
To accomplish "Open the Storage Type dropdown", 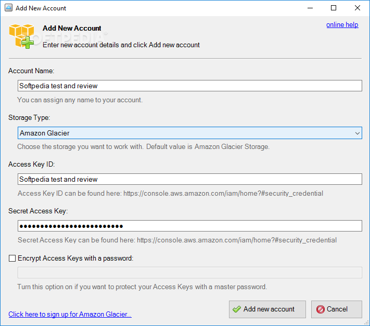I will [190, 133].
